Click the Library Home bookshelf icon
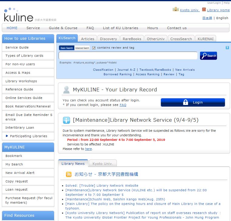Screen dimensions: 231x221 [x=204, y=10]
